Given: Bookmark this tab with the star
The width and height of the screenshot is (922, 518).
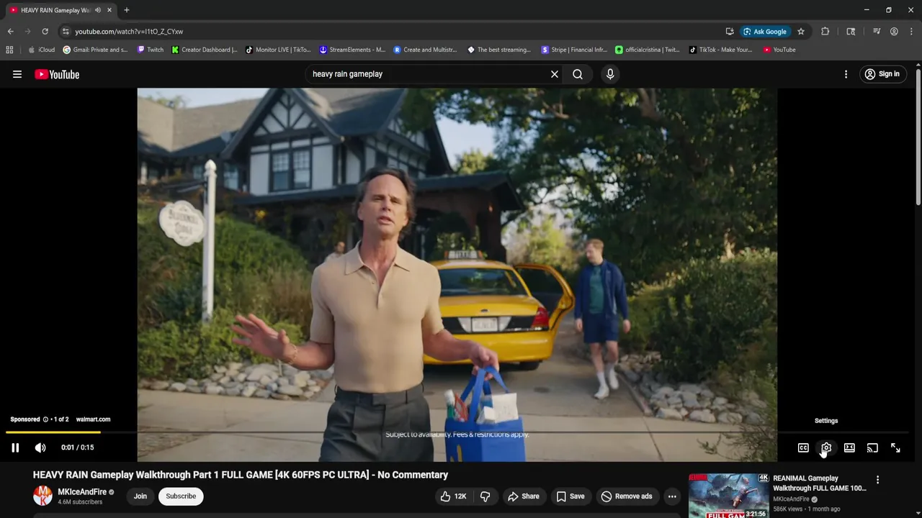Looking at the screenshot, I should click(801, 32).
